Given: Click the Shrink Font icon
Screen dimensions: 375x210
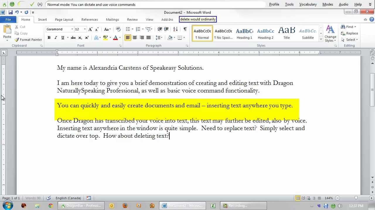Looking at the screenshot, I should click(x=97, y=29).
